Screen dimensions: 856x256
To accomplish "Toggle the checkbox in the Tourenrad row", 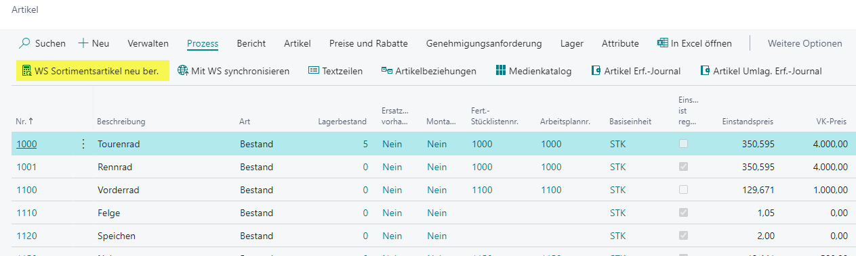I will [683, 144].
